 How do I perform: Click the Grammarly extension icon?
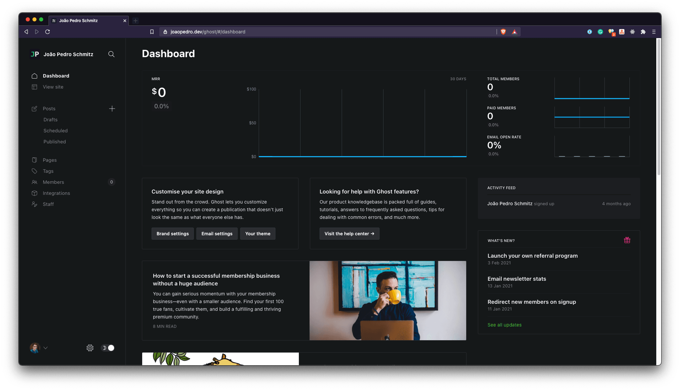pos(600,32)
